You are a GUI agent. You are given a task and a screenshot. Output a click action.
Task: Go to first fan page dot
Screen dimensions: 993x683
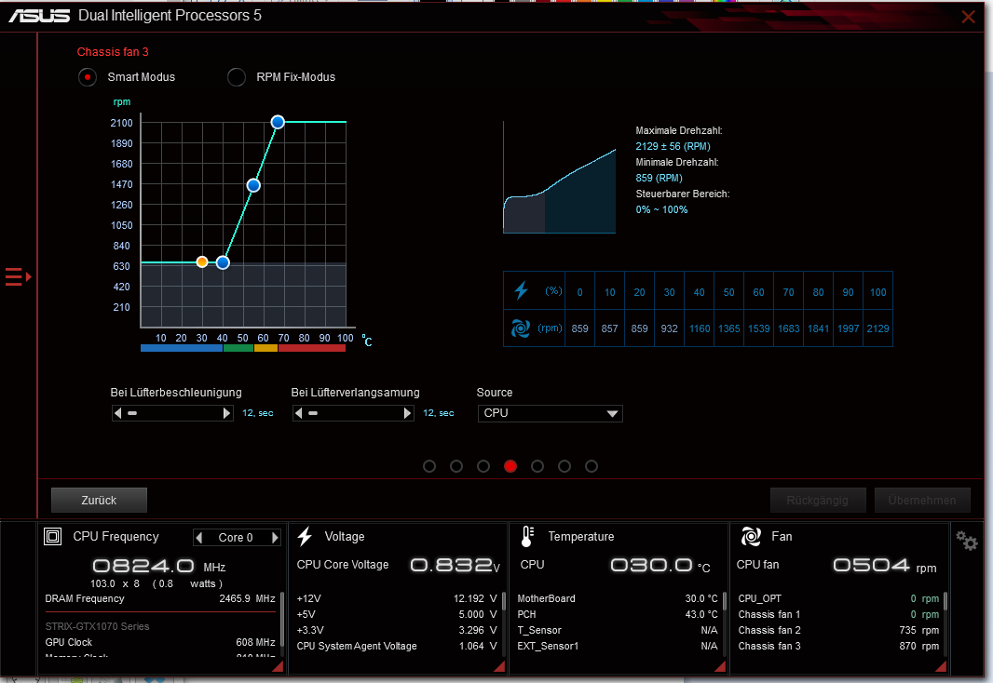click(x=429, y=466)
